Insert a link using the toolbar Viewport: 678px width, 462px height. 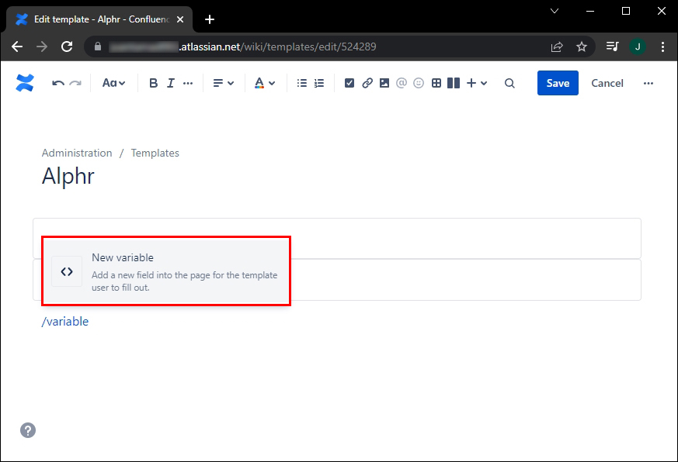click(367, 83)
